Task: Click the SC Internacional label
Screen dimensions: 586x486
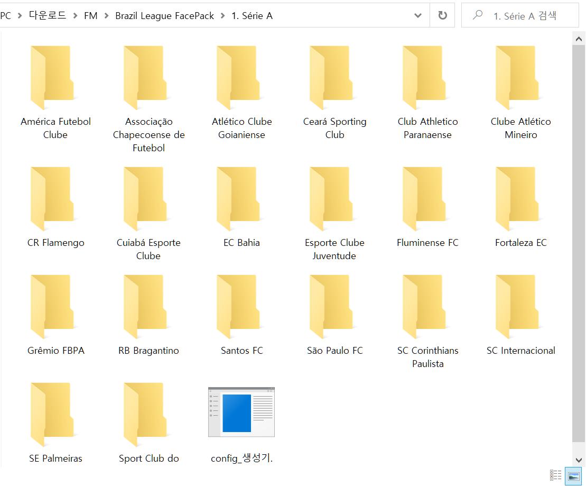Action: pyautogui.click(x=521, y=351)
